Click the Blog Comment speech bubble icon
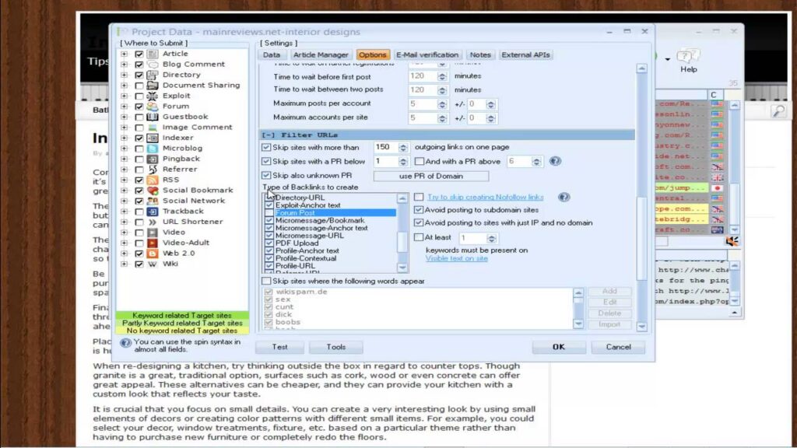The height and width of the screenshot is (448, 797). (x=152, y=64)
